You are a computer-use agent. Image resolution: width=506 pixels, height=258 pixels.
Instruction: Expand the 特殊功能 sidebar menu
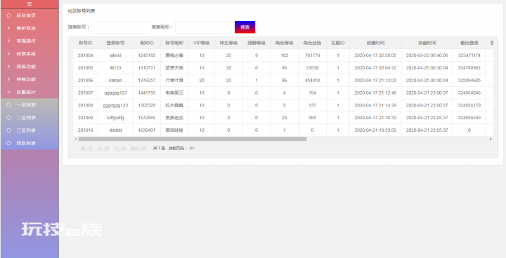tap(30, 79)
